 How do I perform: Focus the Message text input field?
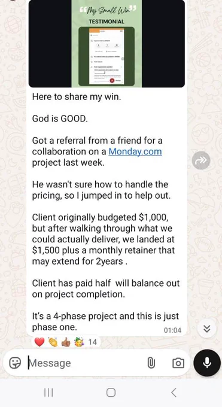(x=86, y=363)
